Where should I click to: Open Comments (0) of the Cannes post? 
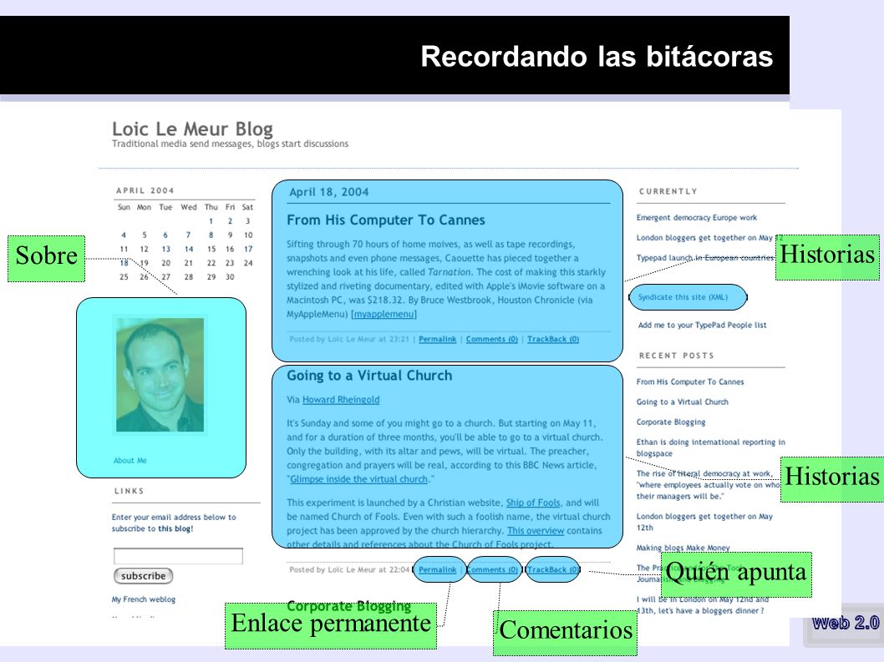point(491,339)
